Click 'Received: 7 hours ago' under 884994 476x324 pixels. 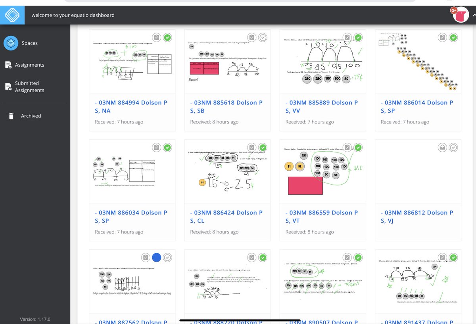[x=119, y=122]
